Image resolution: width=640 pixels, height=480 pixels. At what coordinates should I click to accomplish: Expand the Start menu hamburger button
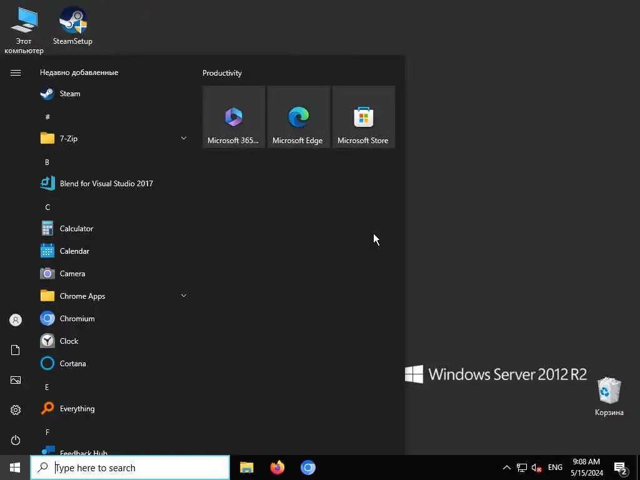coord(16,72)
